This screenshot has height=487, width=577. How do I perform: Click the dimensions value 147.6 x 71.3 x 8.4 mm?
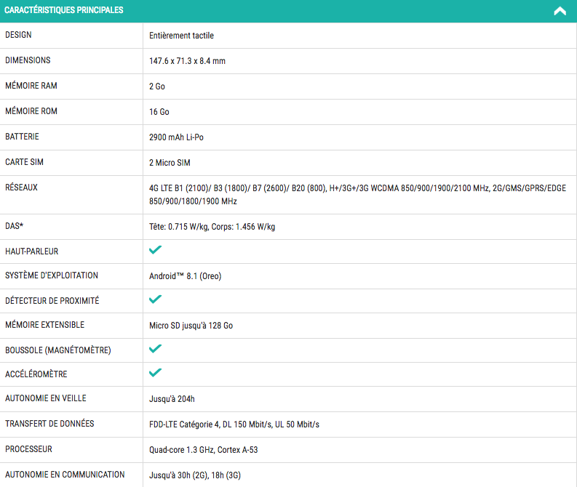click(x=187, y=61)
